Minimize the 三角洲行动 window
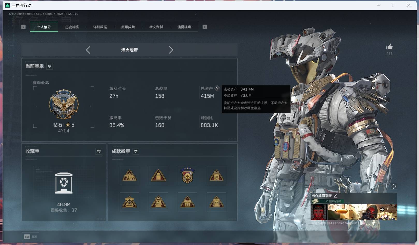Screen dimensions: 419x245 (379, 5)
